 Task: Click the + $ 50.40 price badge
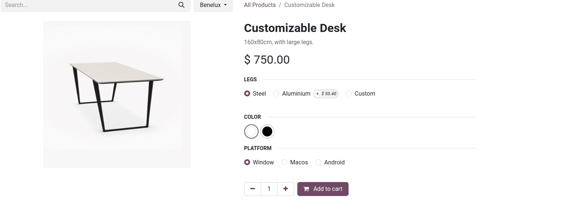click(326, 94)
